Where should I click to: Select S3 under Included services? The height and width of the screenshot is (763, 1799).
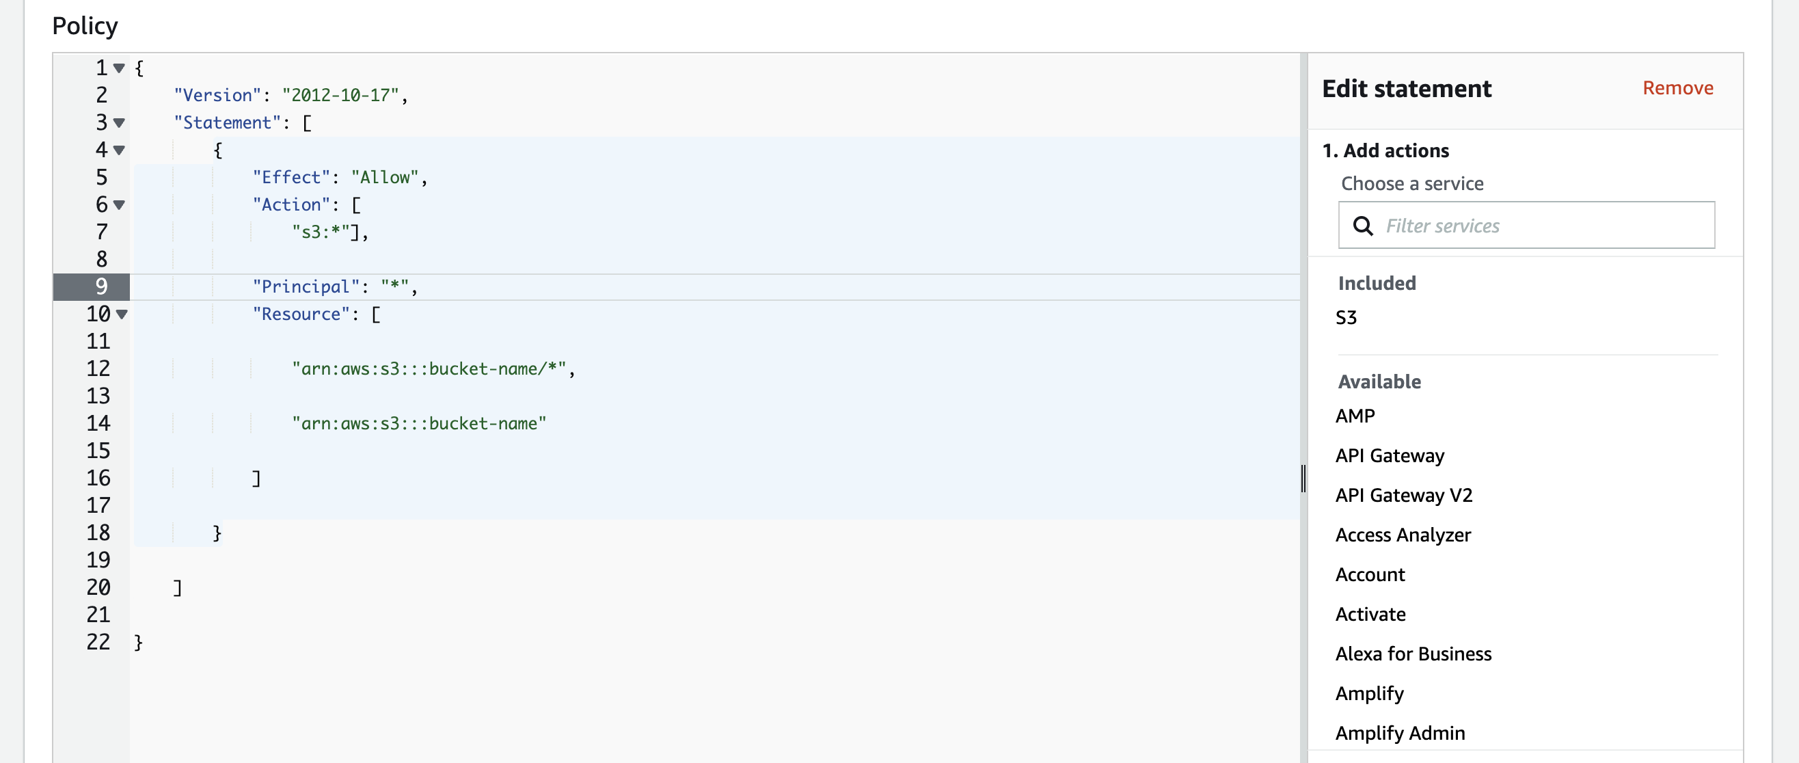(x=1346, y=317)
